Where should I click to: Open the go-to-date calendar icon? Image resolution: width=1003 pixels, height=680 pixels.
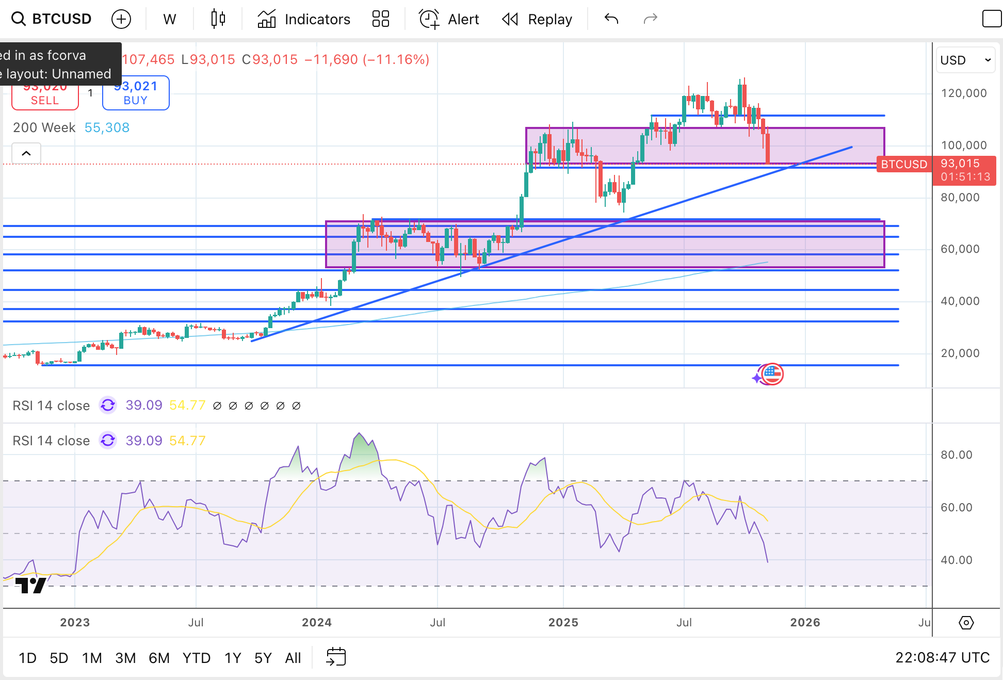coord(336,657)
